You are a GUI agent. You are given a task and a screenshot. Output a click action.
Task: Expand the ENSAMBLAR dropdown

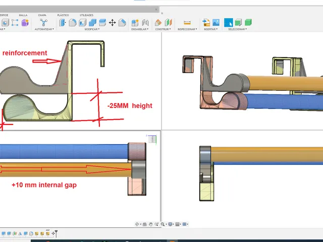point(140,29)
